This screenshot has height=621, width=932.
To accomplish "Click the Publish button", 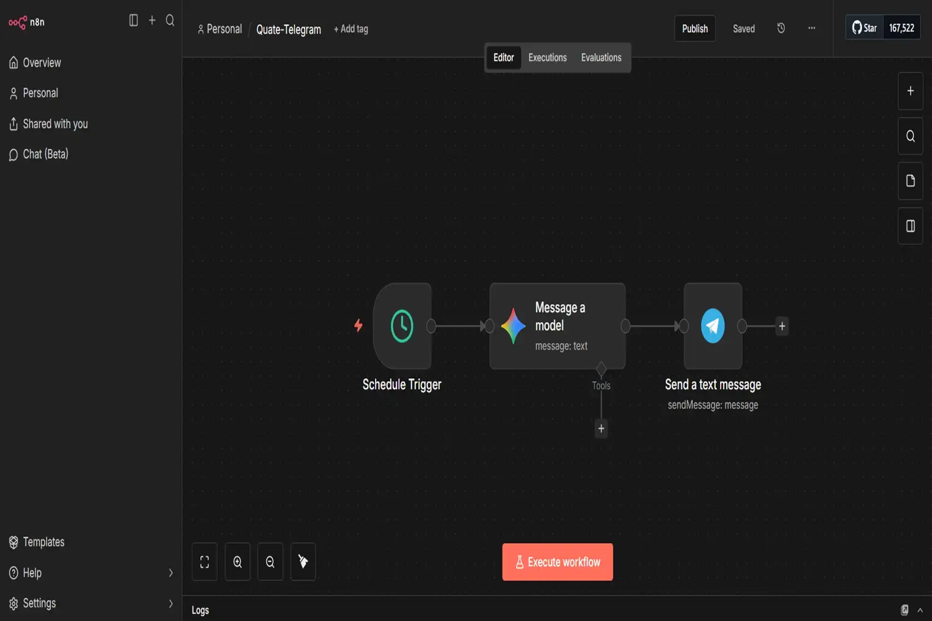I will [x=694, y=28].
